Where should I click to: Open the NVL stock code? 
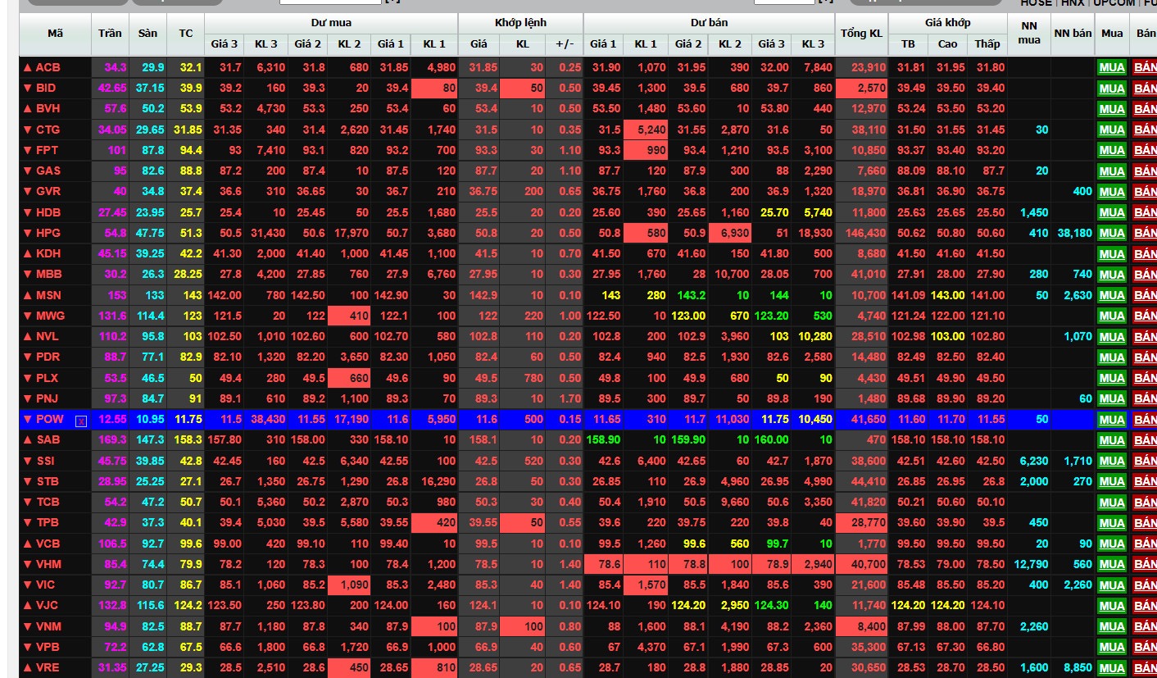[48, 336]
